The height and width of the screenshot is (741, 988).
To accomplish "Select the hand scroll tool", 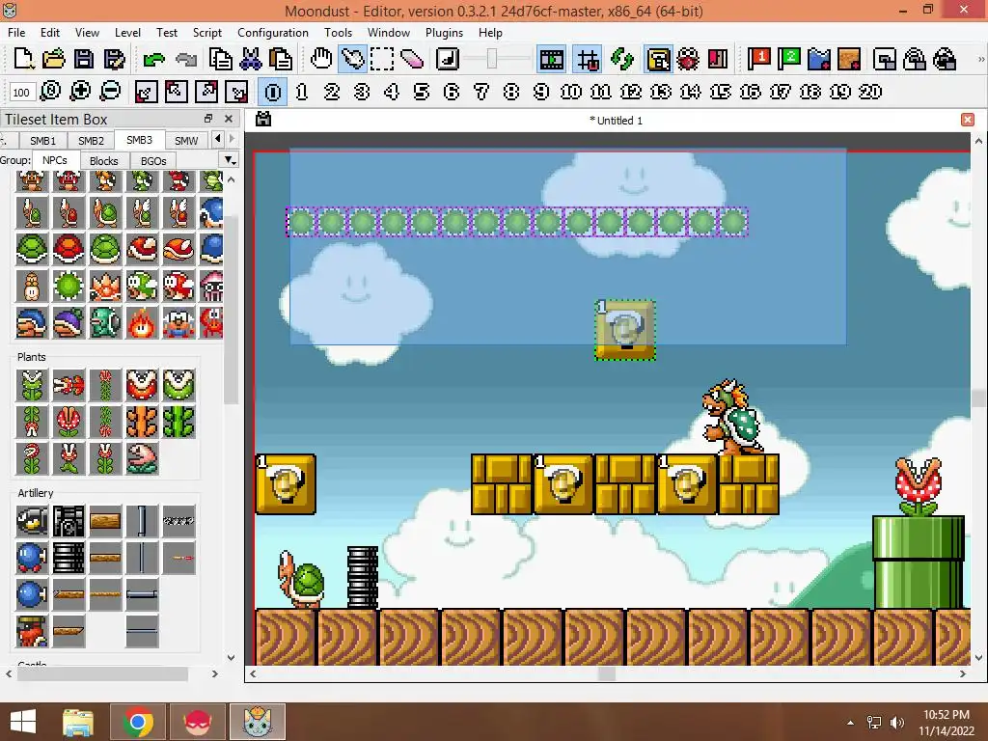I will click(x=321, y=59).
